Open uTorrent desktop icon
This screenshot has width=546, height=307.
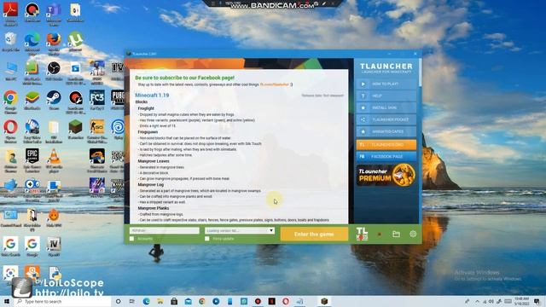tap(75, 42)
